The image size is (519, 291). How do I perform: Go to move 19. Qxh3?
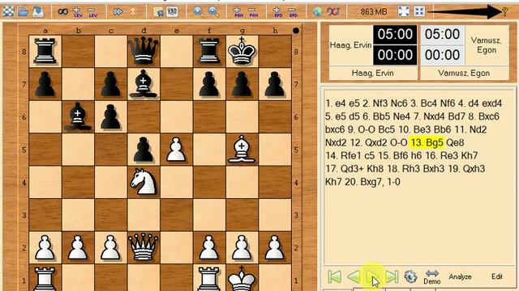[x=466, y=169]
